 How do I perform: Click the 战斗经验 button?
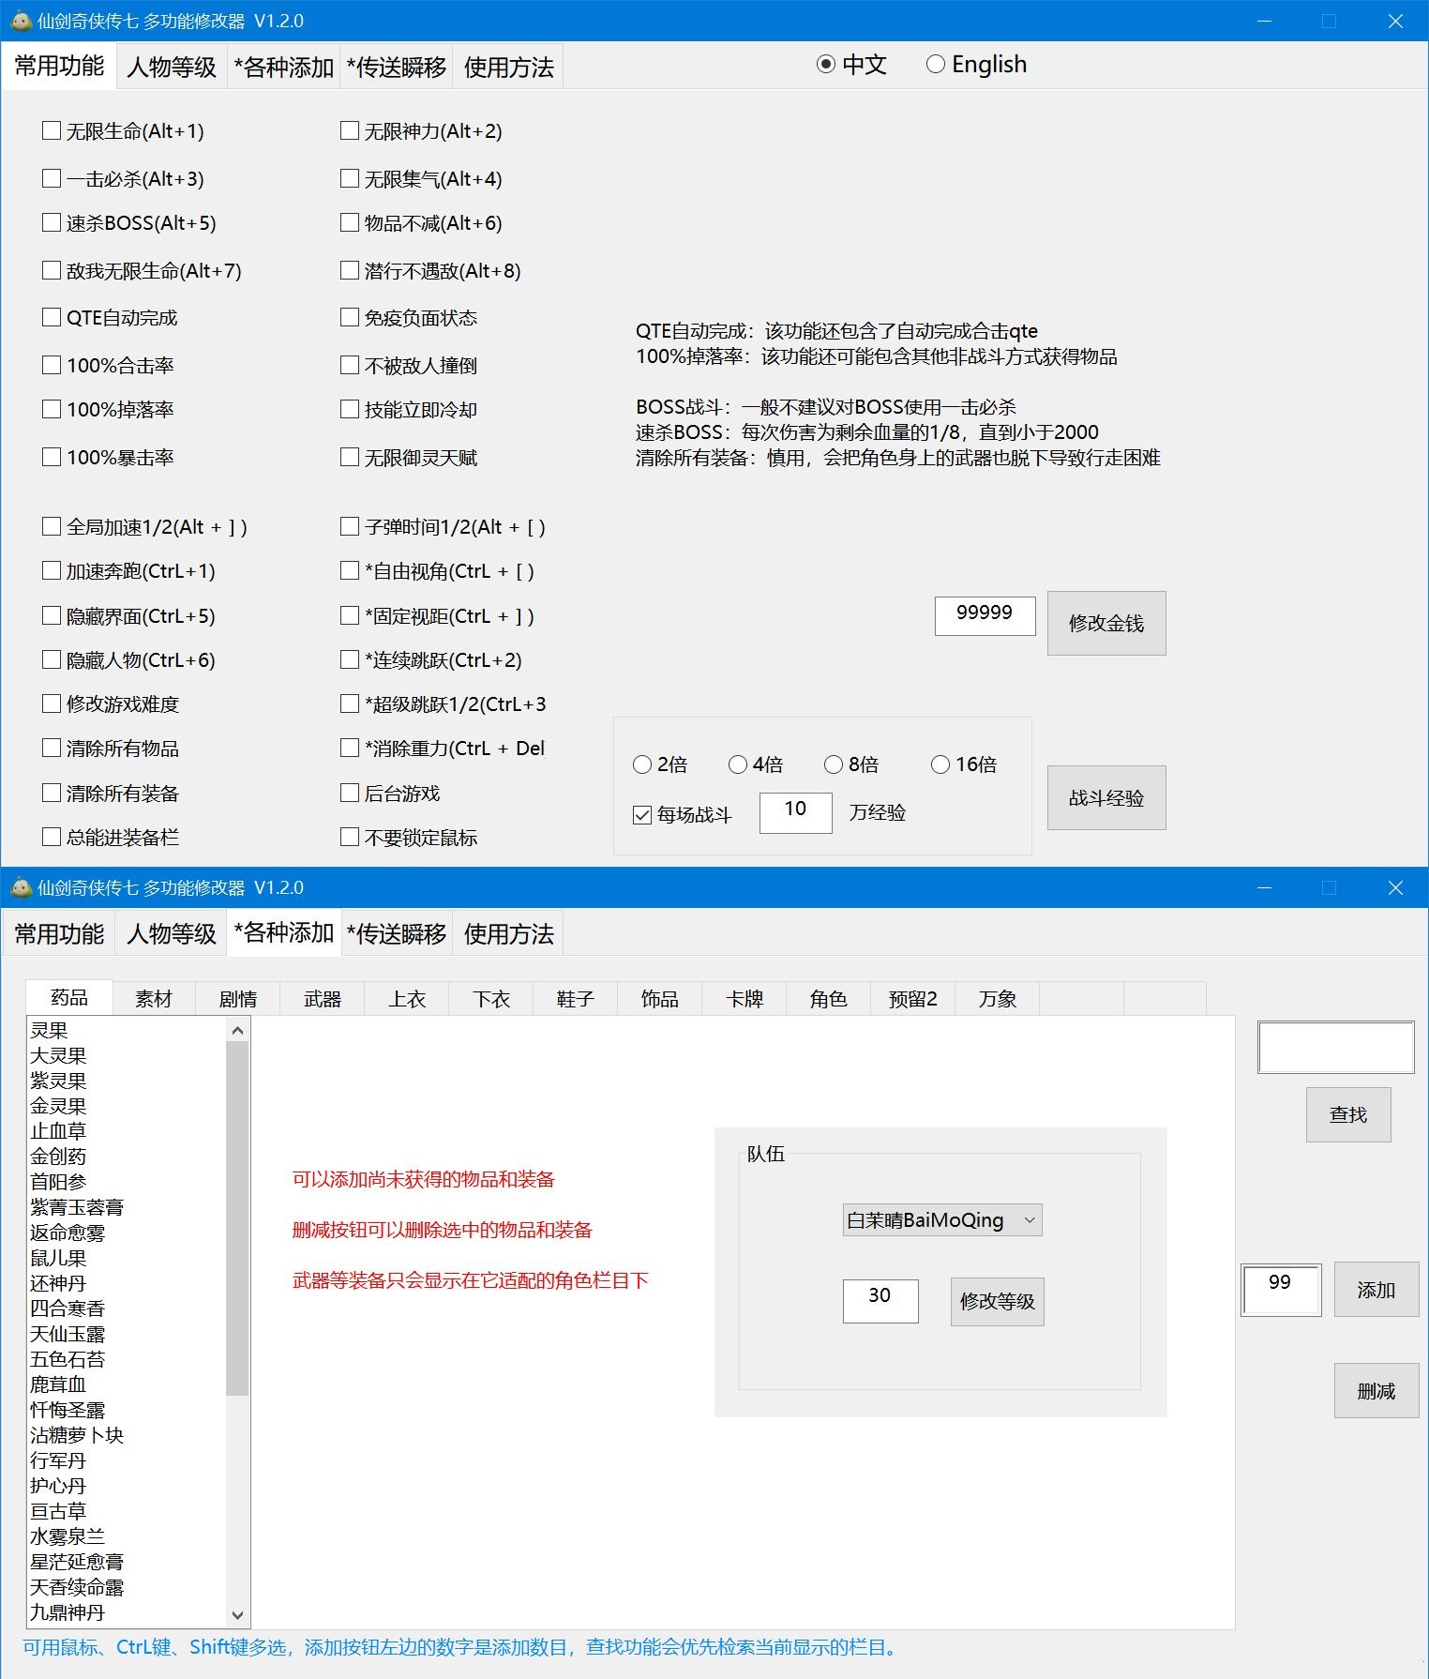click(x=1106, y=797)
